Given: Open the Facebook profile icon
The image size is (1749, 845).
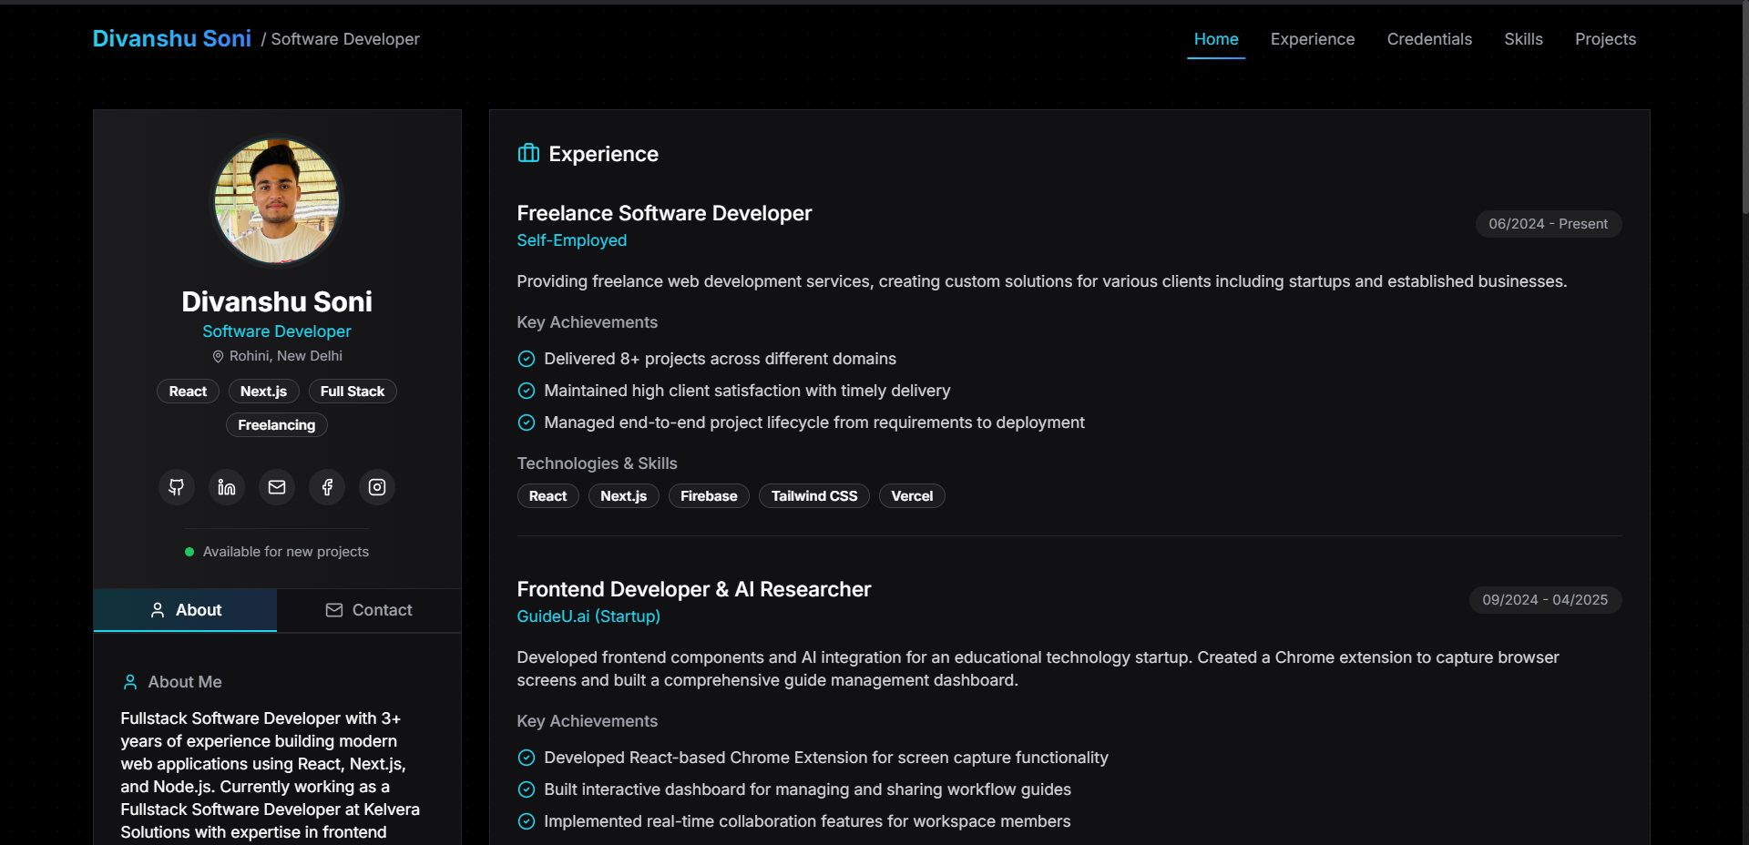Looking at the screenshot, I should [x=327, y=487].
